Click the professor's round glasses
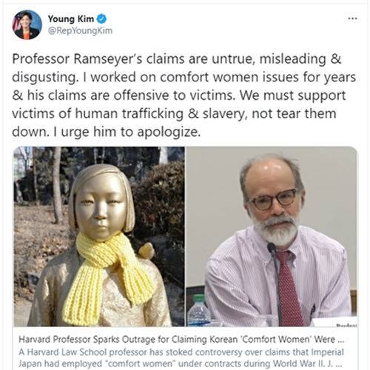 273,199
